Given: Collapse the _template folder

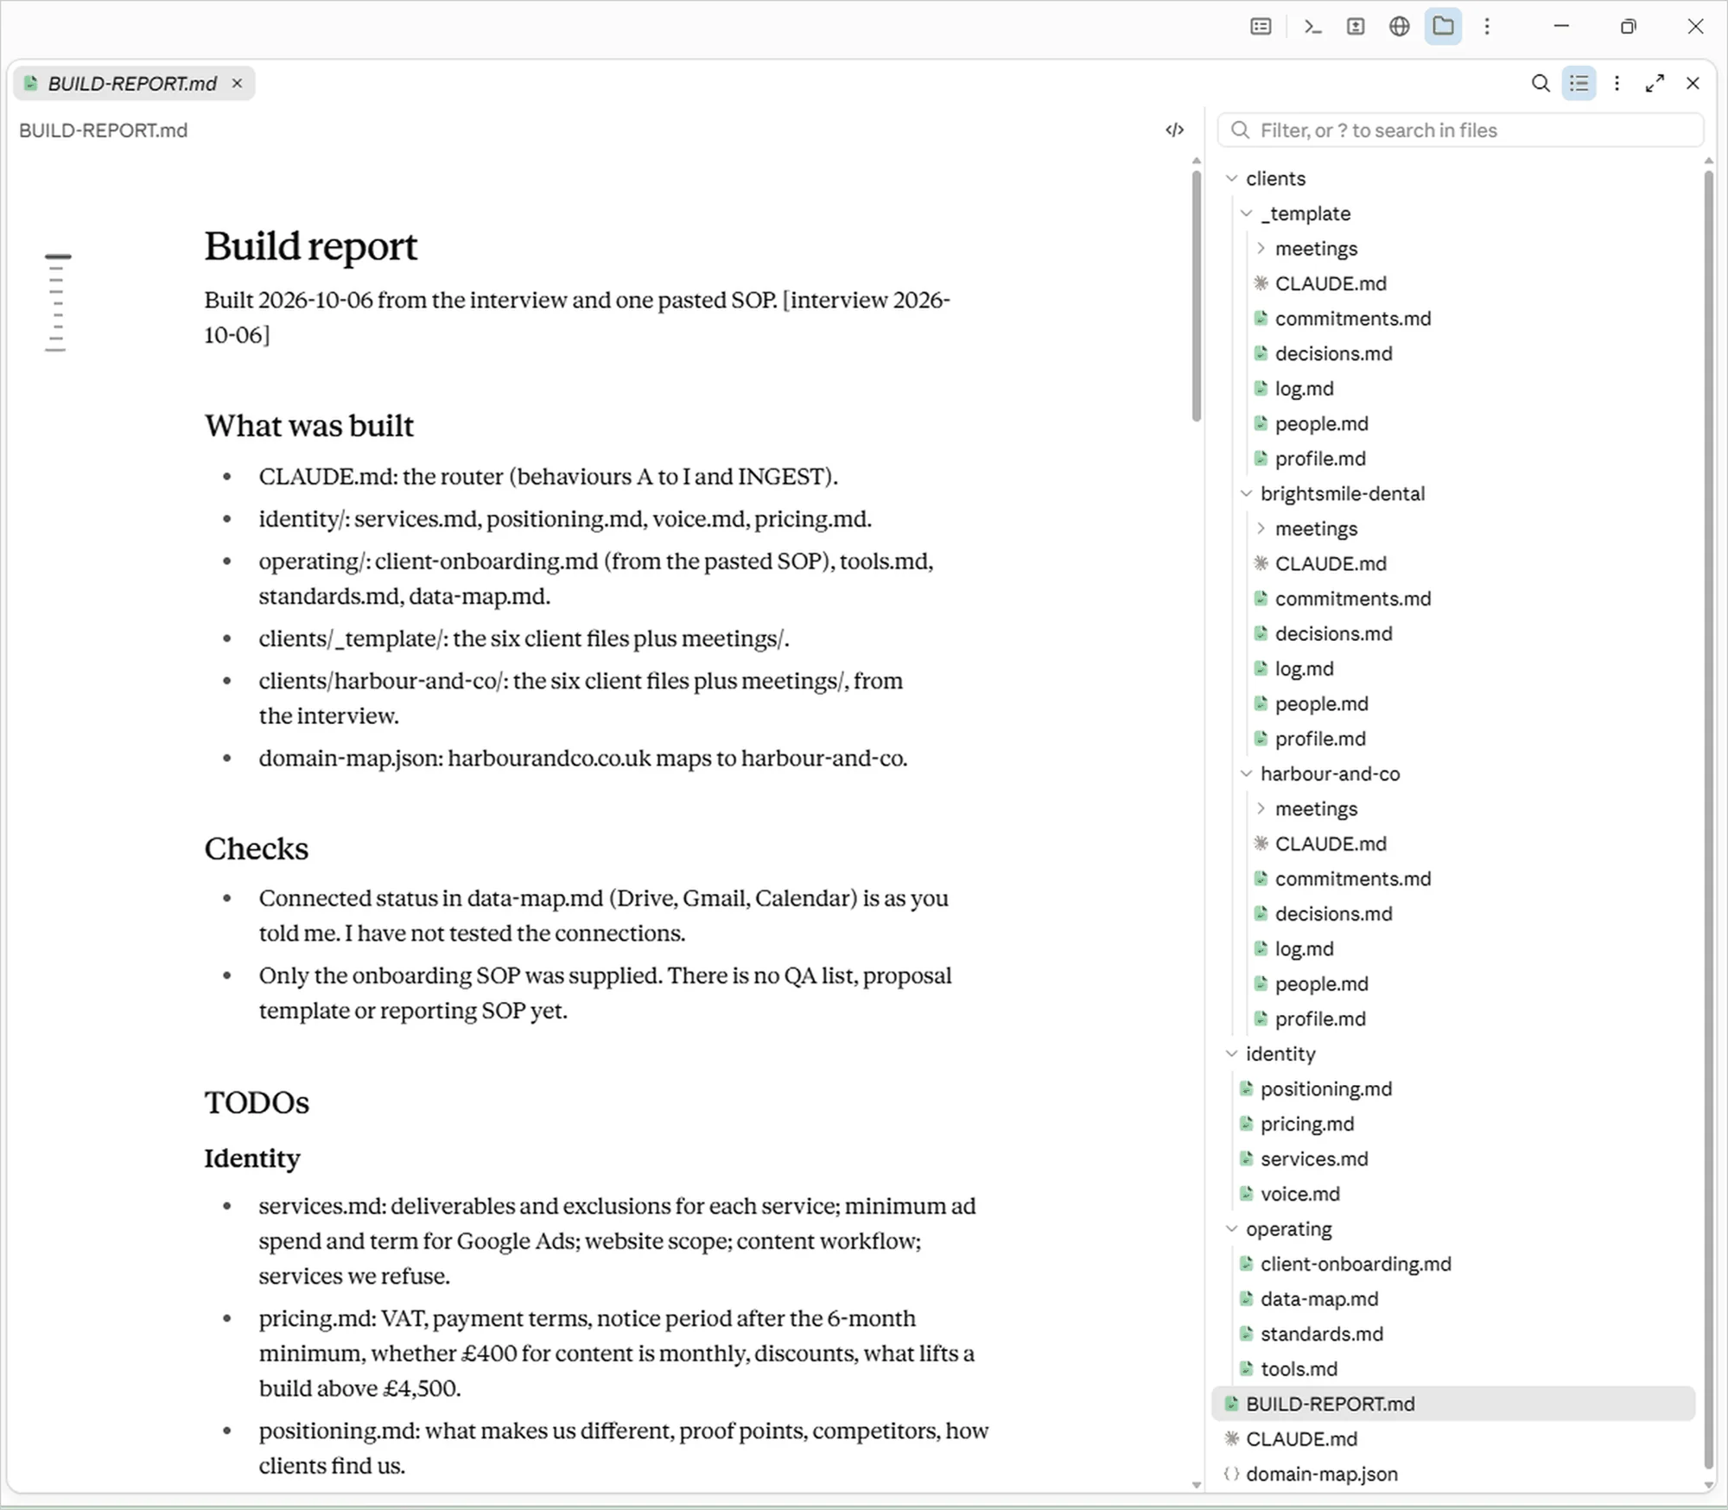Looking at the screenshot, I should pos(1247,213).
